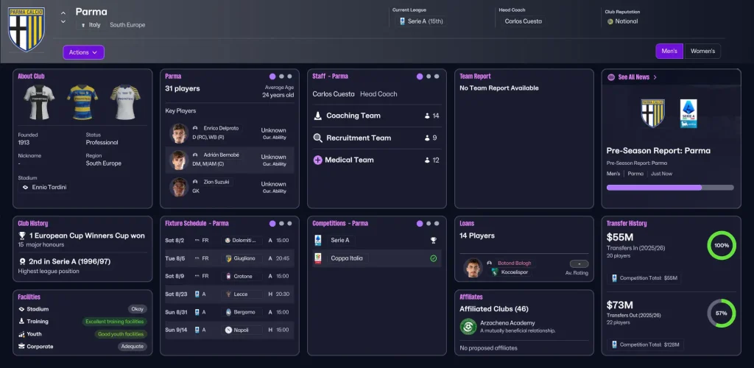Image resolution: width=754 pixels, height=368 pixels.
Task: Select third page dot in Parma squad panel
Action: (289, 76)
